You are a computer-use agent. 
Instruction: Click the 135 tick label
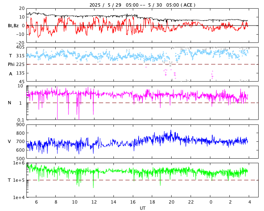pos(20,73)
